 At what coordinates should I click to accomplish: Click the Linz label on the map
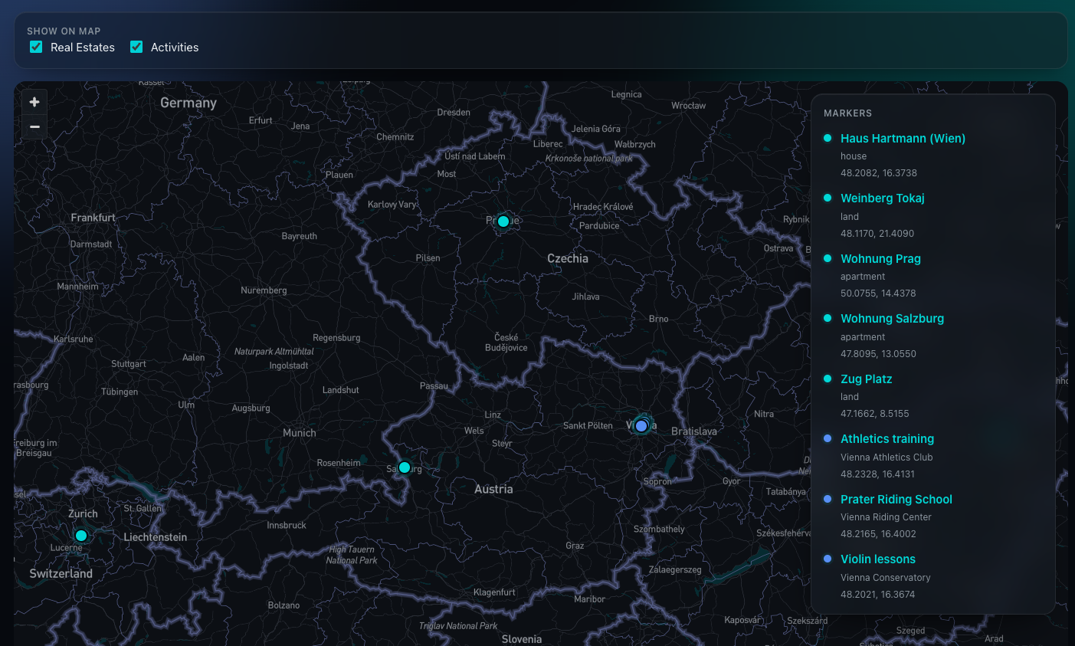tap(493, 415)
